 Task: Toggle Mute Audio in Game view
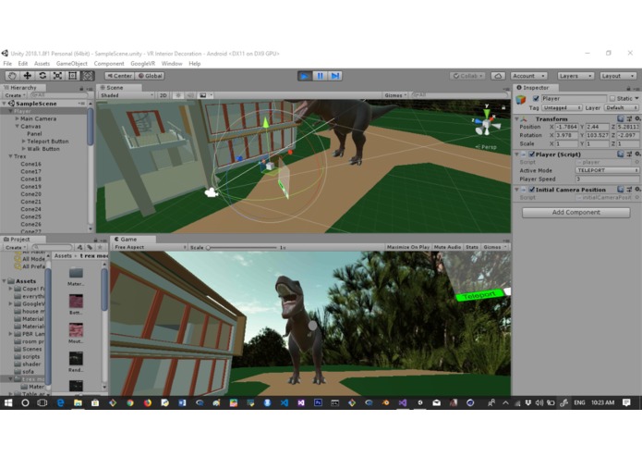click(x=447, y=247)
